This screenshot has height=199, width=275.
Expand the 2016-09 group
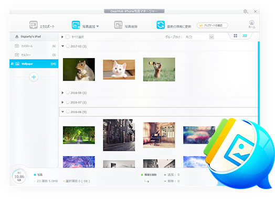click(62, 93)
